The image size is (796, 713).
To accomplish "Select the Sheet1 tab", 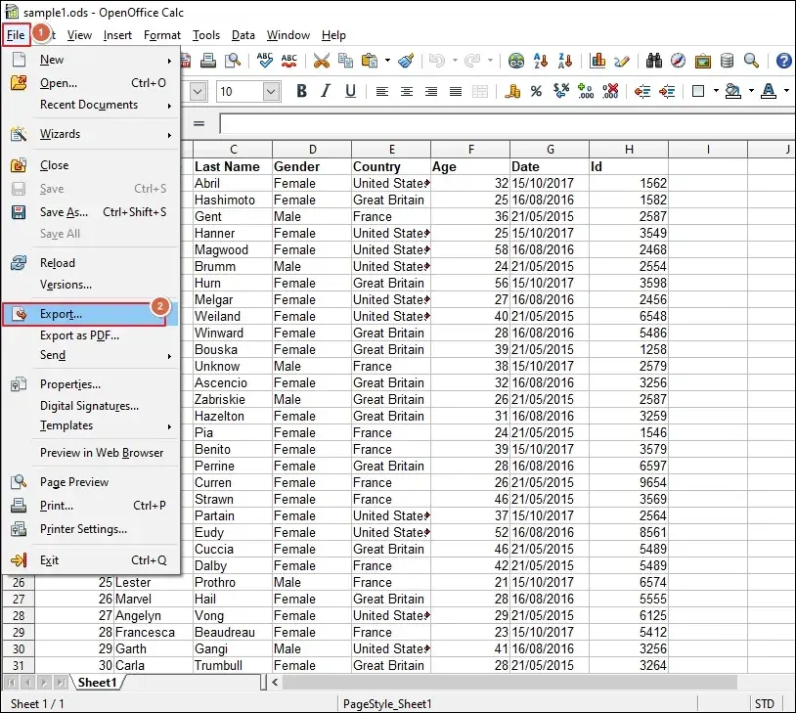I will 97,683.
